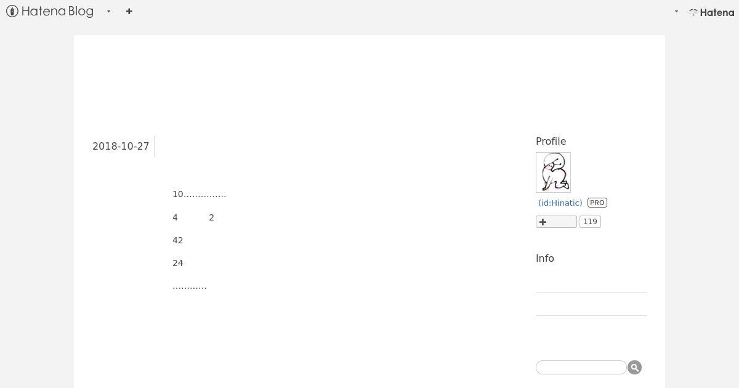The image size is (739, 388).
Task: Open the Hatena Blog header dropdown arrow
Action: click(108, 11)
